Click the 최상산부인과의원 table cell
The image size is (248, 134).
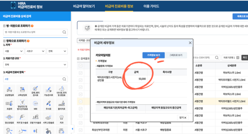[100, 130]
